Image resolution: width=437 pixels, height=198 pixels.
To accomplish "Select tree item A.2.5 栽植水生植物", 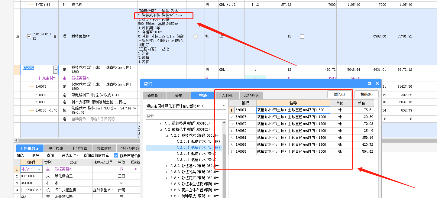I will click(195, 184).
